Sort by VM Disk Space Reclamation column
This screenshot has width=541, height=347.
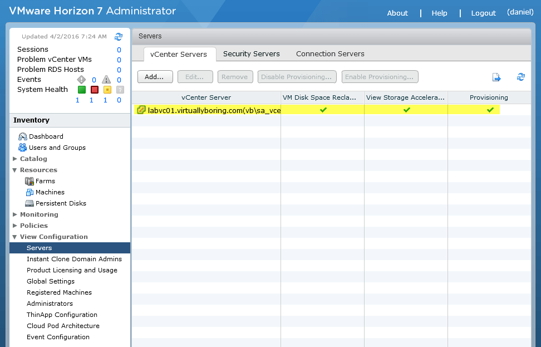click(x=323, y=97)
